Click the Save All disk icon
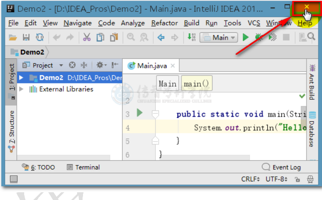 (x=26, y=37)
